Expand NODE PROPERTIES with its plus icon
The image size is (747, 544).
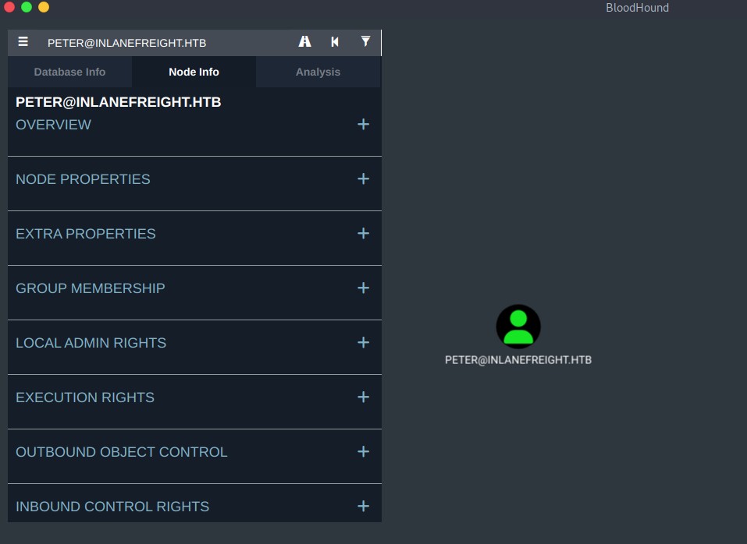(364, 178)
